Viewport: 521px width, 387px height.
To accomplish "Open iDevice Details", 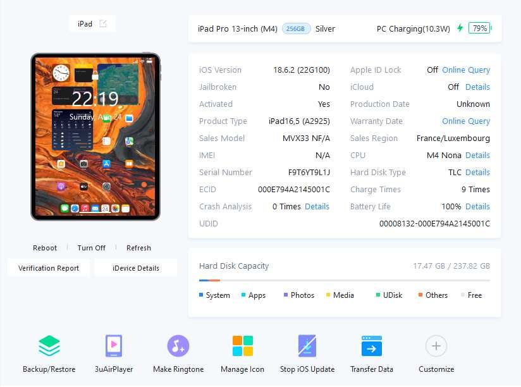I will (x=135, y=268).
